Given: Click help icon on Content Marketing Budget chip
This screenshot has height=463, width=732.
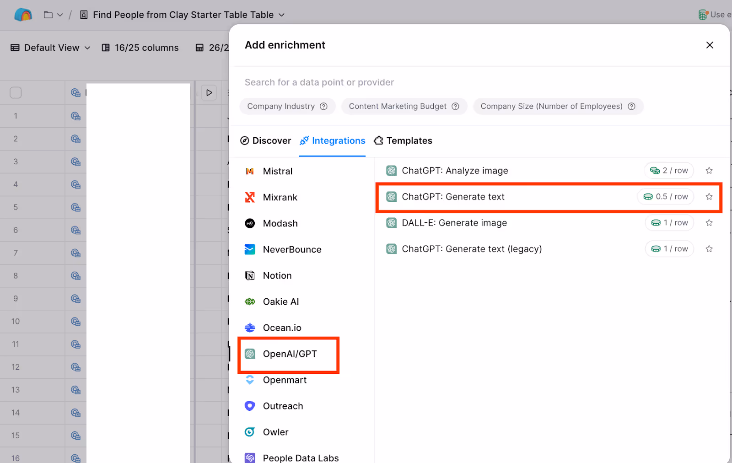Looking at the screenshot, I should [x=455, y=106].
